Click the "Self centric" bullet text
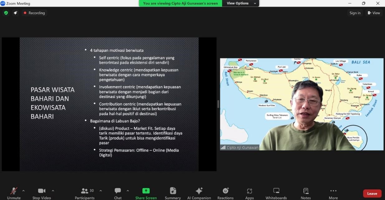385x200 pixels. [137, 60]
